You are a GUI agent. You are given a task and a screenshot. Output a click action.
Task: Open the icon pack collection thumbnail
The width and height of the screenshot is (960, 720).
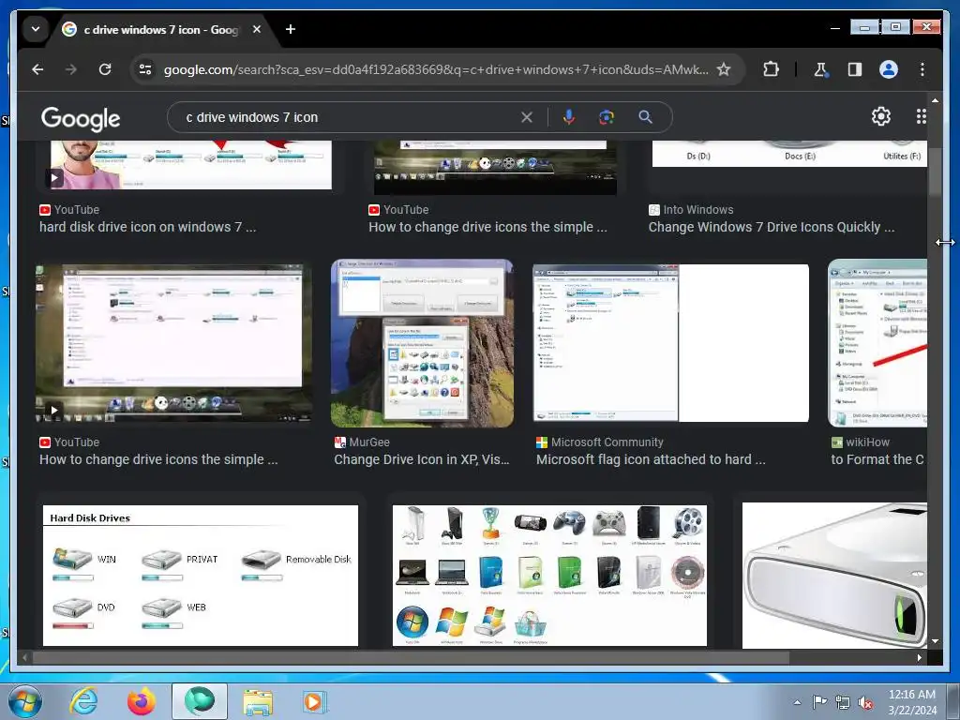coord(549,575)
